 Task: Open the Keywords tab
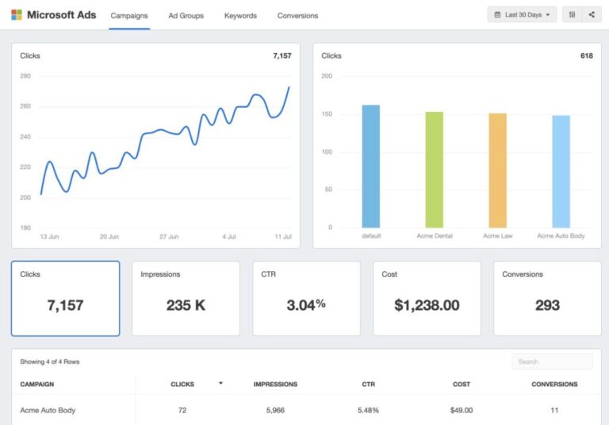pyautogui.click(x=240, y=16)
